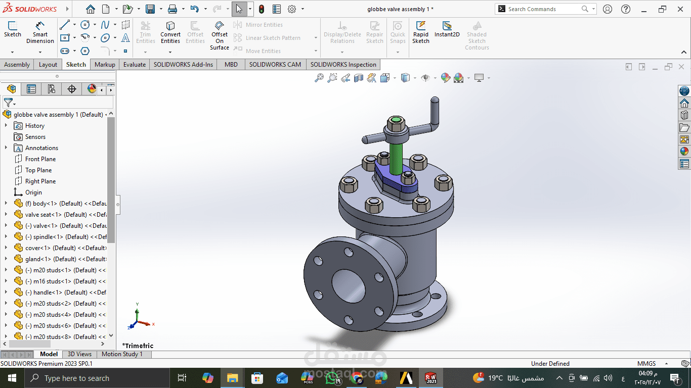Click the Motion Study 1 tab at bottom
Viewport: 691px width, 388px height.
point(123,354)
